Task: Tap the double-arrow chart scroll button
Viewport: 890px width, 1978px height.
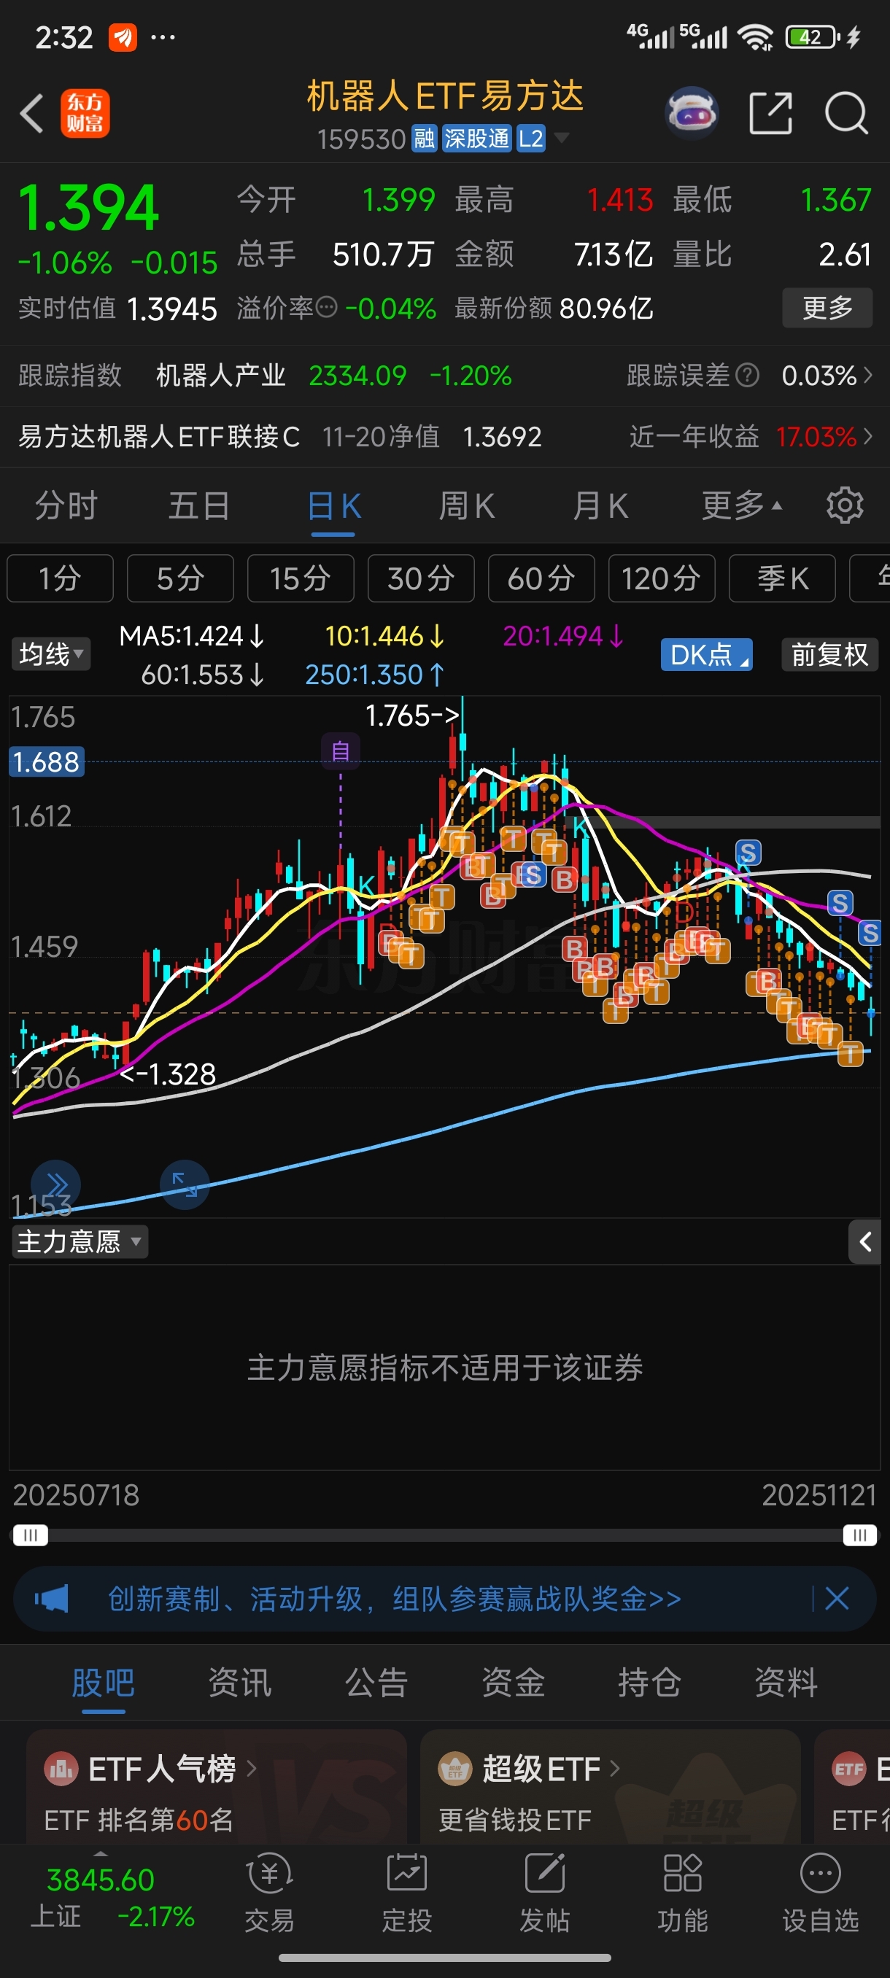Action: click(x=56, y=1184)
